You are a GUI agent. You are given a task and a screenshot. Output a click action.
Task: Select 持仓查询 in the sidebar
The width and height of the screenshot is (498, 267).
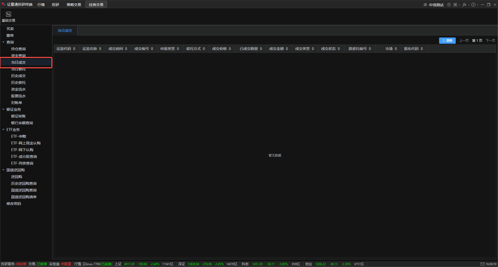point(18,49)
